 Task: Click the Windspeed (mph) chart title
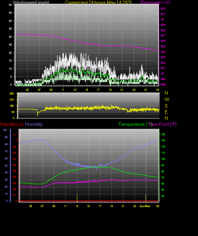tap(31, 2)
